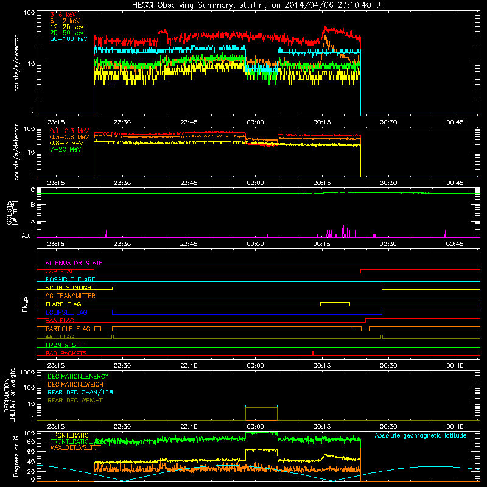This screenshot has width=487, height=487.
Task: Click the 0.8-7 MeV legend label
Action: click(x=66, y=143)
